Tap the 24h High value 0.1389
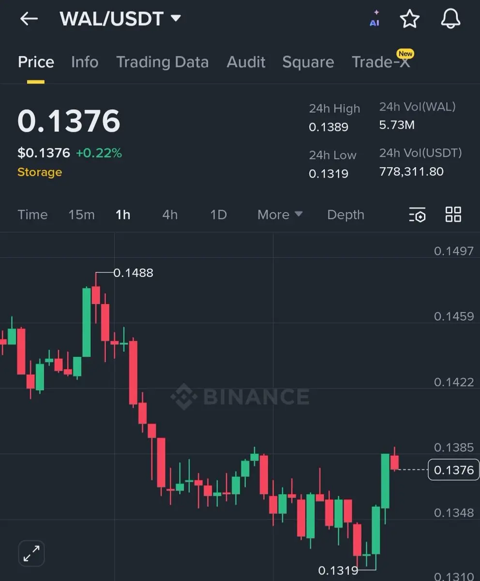 [329, 127]
